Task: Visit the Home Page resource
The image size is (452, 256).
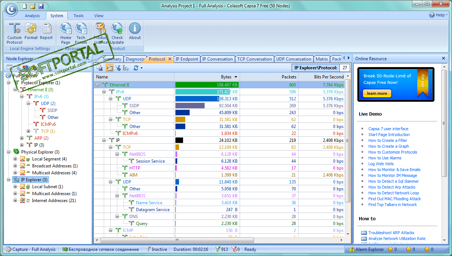Action: pyautogui.click(x=66, y=33)
